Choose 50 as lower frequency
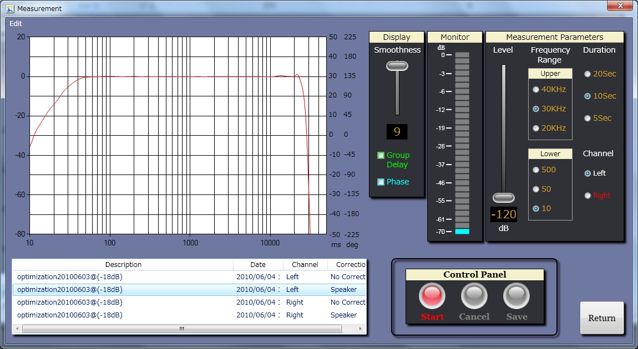The image size is (638, 349). tap(535, 189)
